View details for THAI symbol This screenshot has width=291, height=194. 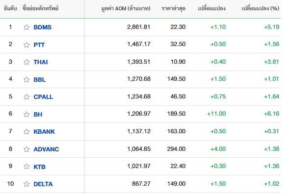tap(41, 62)
